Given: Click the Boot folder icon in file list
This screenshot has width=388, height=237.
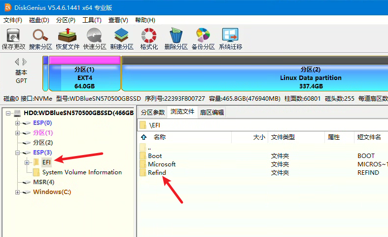Looking at the screenshot, I should [x=142, y=156].
